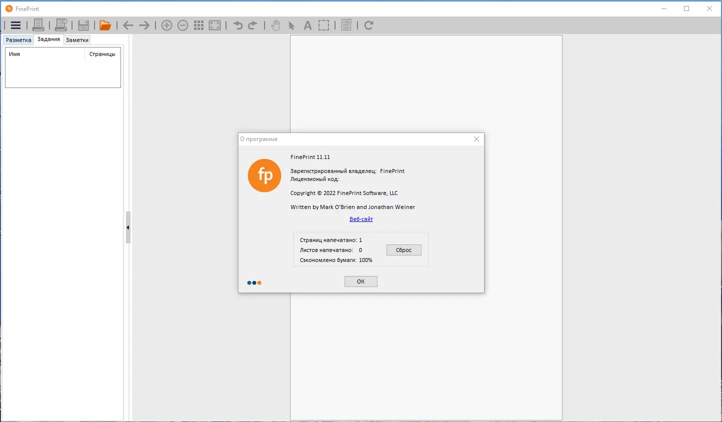Click the Refresh circular arrow icon
This screenshot has width=722, height=422.
tap(369, 25)
